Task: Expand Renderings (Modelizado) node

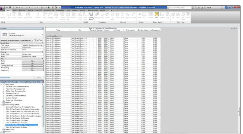Action: tap(4, 100)
